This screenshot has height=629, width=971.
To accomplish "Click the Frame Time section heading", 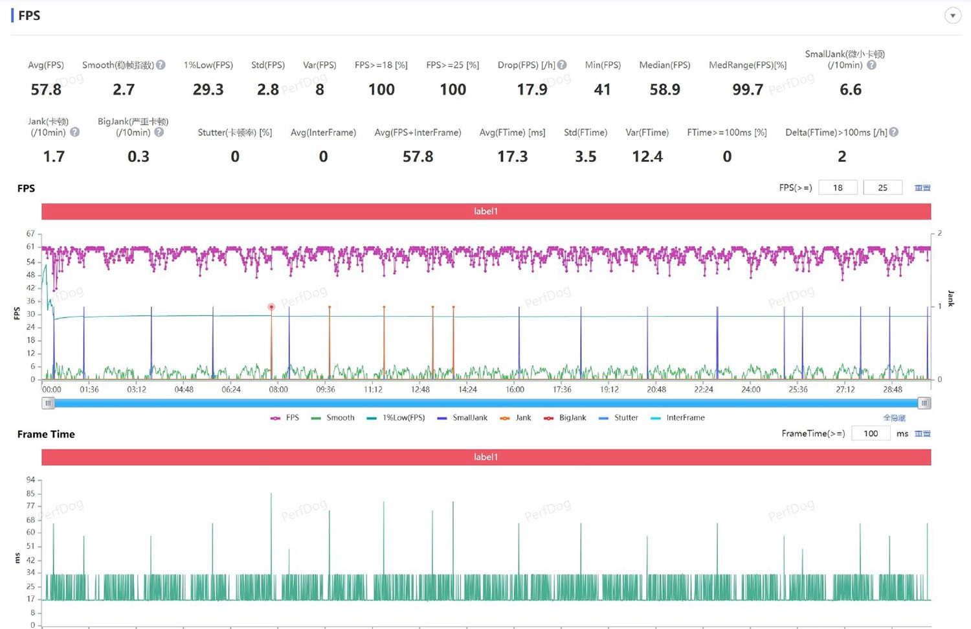I will 46,434.
